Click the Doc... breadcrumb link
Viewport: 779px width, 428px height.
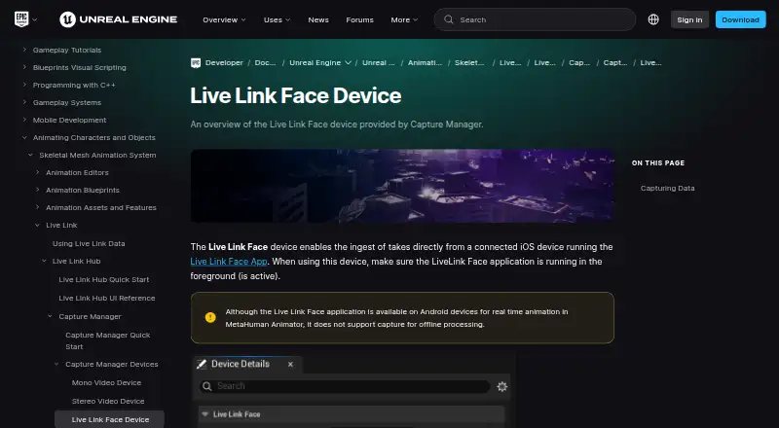point(265,62)
